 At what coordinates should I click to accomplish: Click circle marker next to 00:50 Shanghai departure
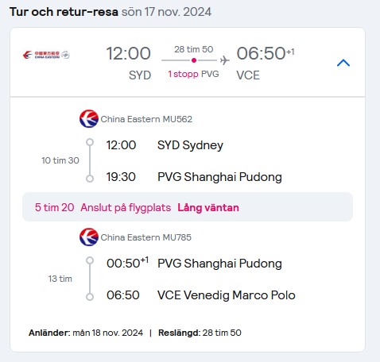90,260
